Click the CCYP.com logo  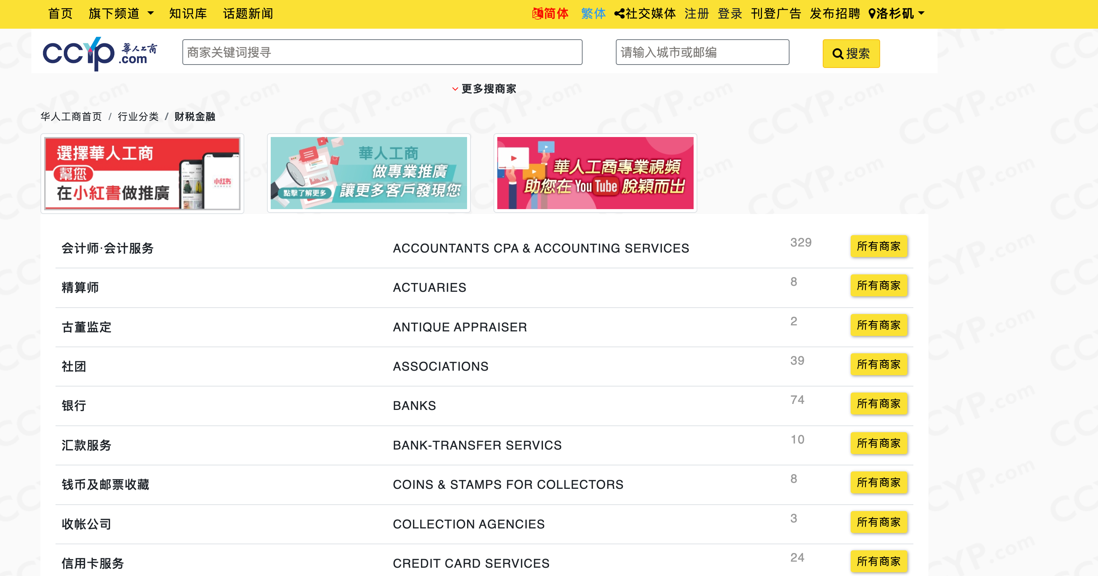tap(99, 53)
